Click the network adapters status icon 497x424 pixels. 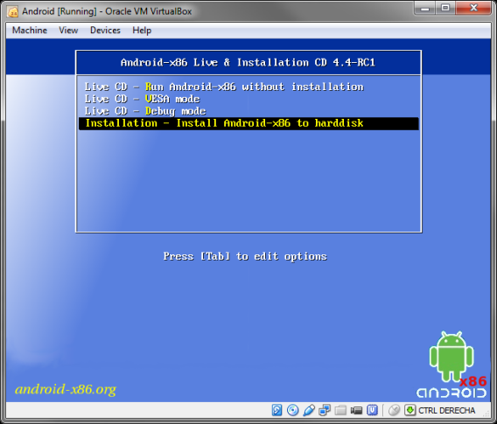click(x=325, y=410)
